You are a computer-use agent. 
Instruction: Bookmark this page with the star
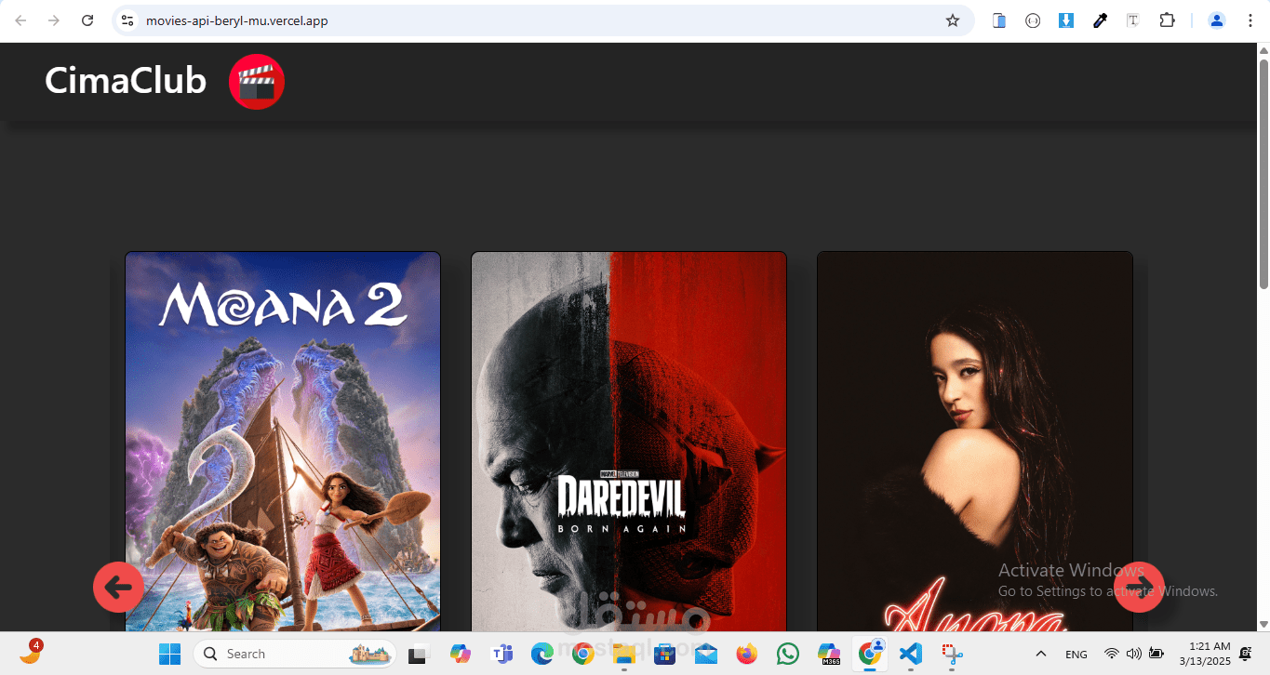point(953,20)
